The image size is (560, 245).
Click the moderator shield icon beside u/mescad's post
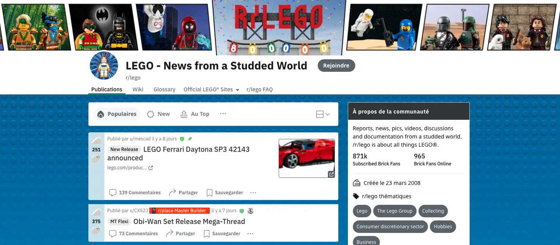[182, 139]
